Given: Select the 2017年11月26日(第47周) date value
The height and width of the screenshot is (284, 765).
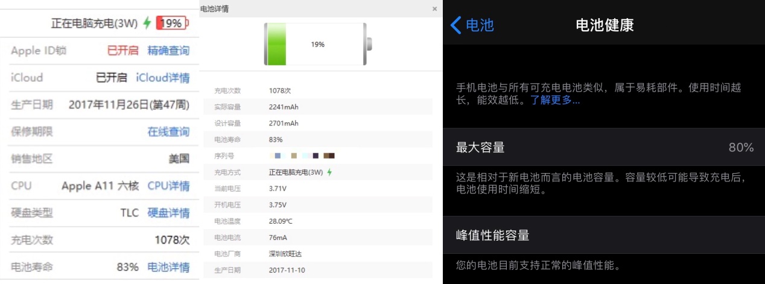Looking at the screenshot, I should [129, 105].
